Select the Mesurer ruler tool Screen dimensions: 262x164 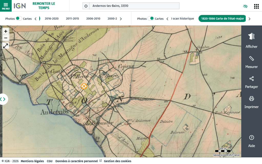[x=251, y=62]
